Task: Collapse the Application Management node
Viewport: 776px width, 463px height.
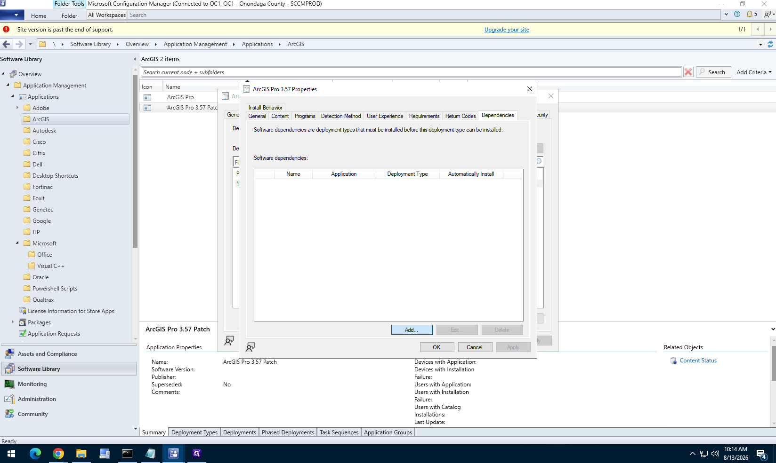Action: tap(8, 85)
